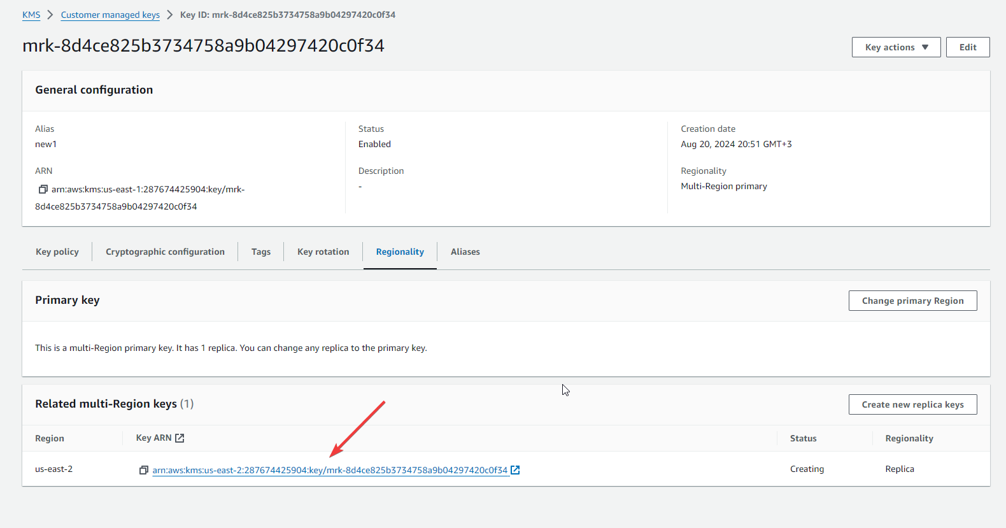This screenshot has height=528, width=1006.
Task: Click the Creating status cell
Action: pos(807,469)
